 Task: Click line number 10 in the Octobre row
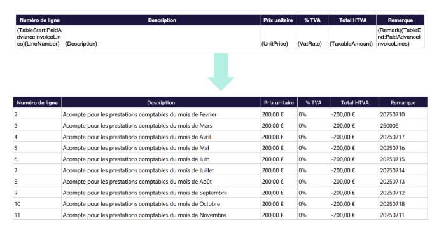[x=17, y=204]
